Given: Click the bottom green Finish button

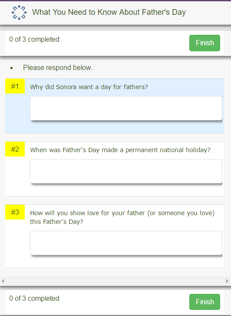Looking at the screenshot, I should (x=205, y=302).
